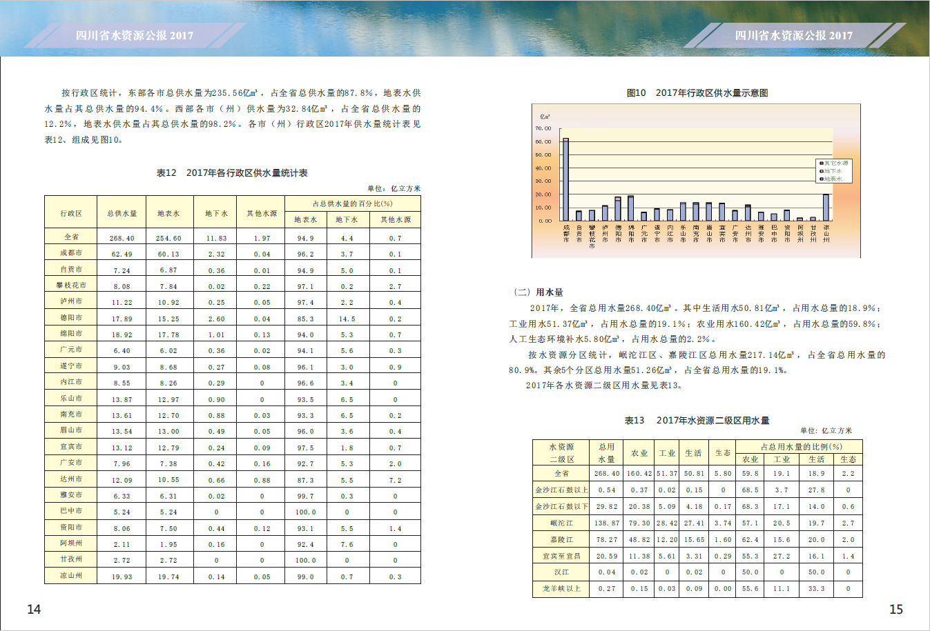Viewport: 930px width, 631px height.
Task: Click the value 12.09 in 达州市 row
Action: tap(122, 481)
